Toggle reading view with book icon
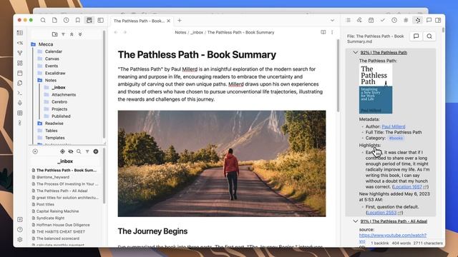The image size is (458, 257). click(x=323, y=32)
